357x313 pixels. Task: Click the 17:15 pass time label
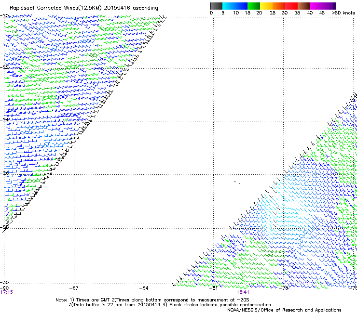tap(7, 292)
